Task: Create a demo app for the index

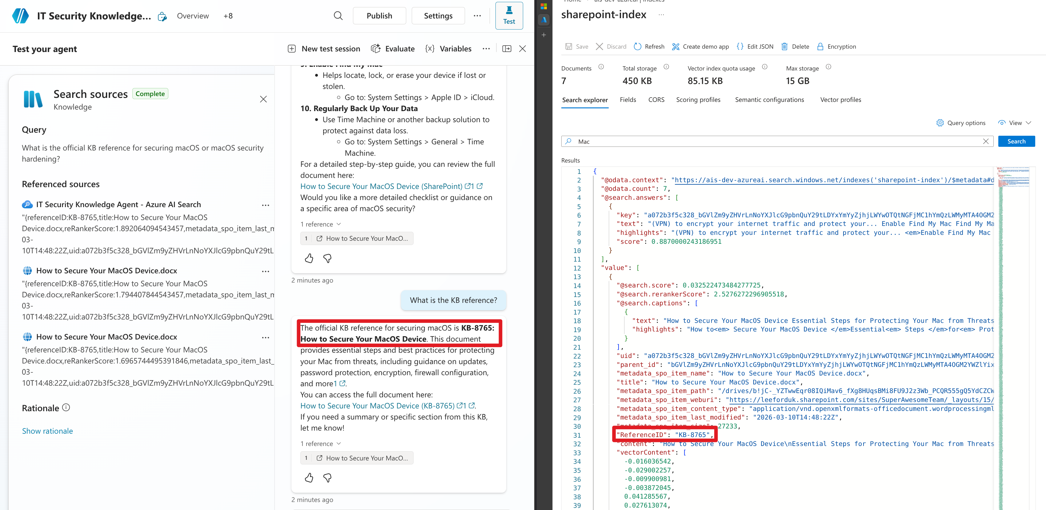Action: [700, 46]
